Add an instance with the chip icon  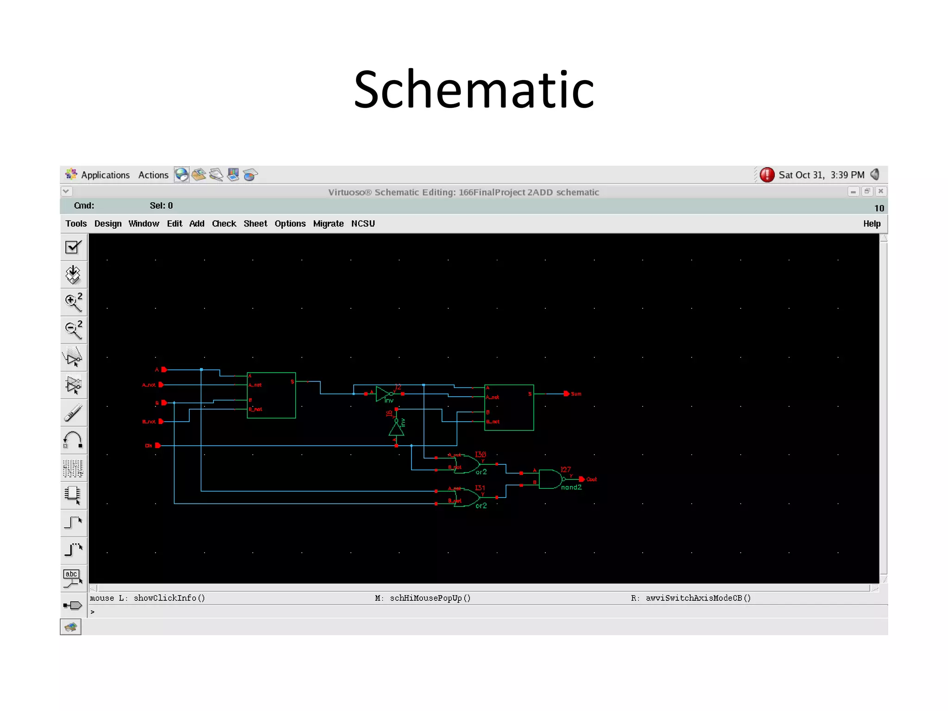74,495
